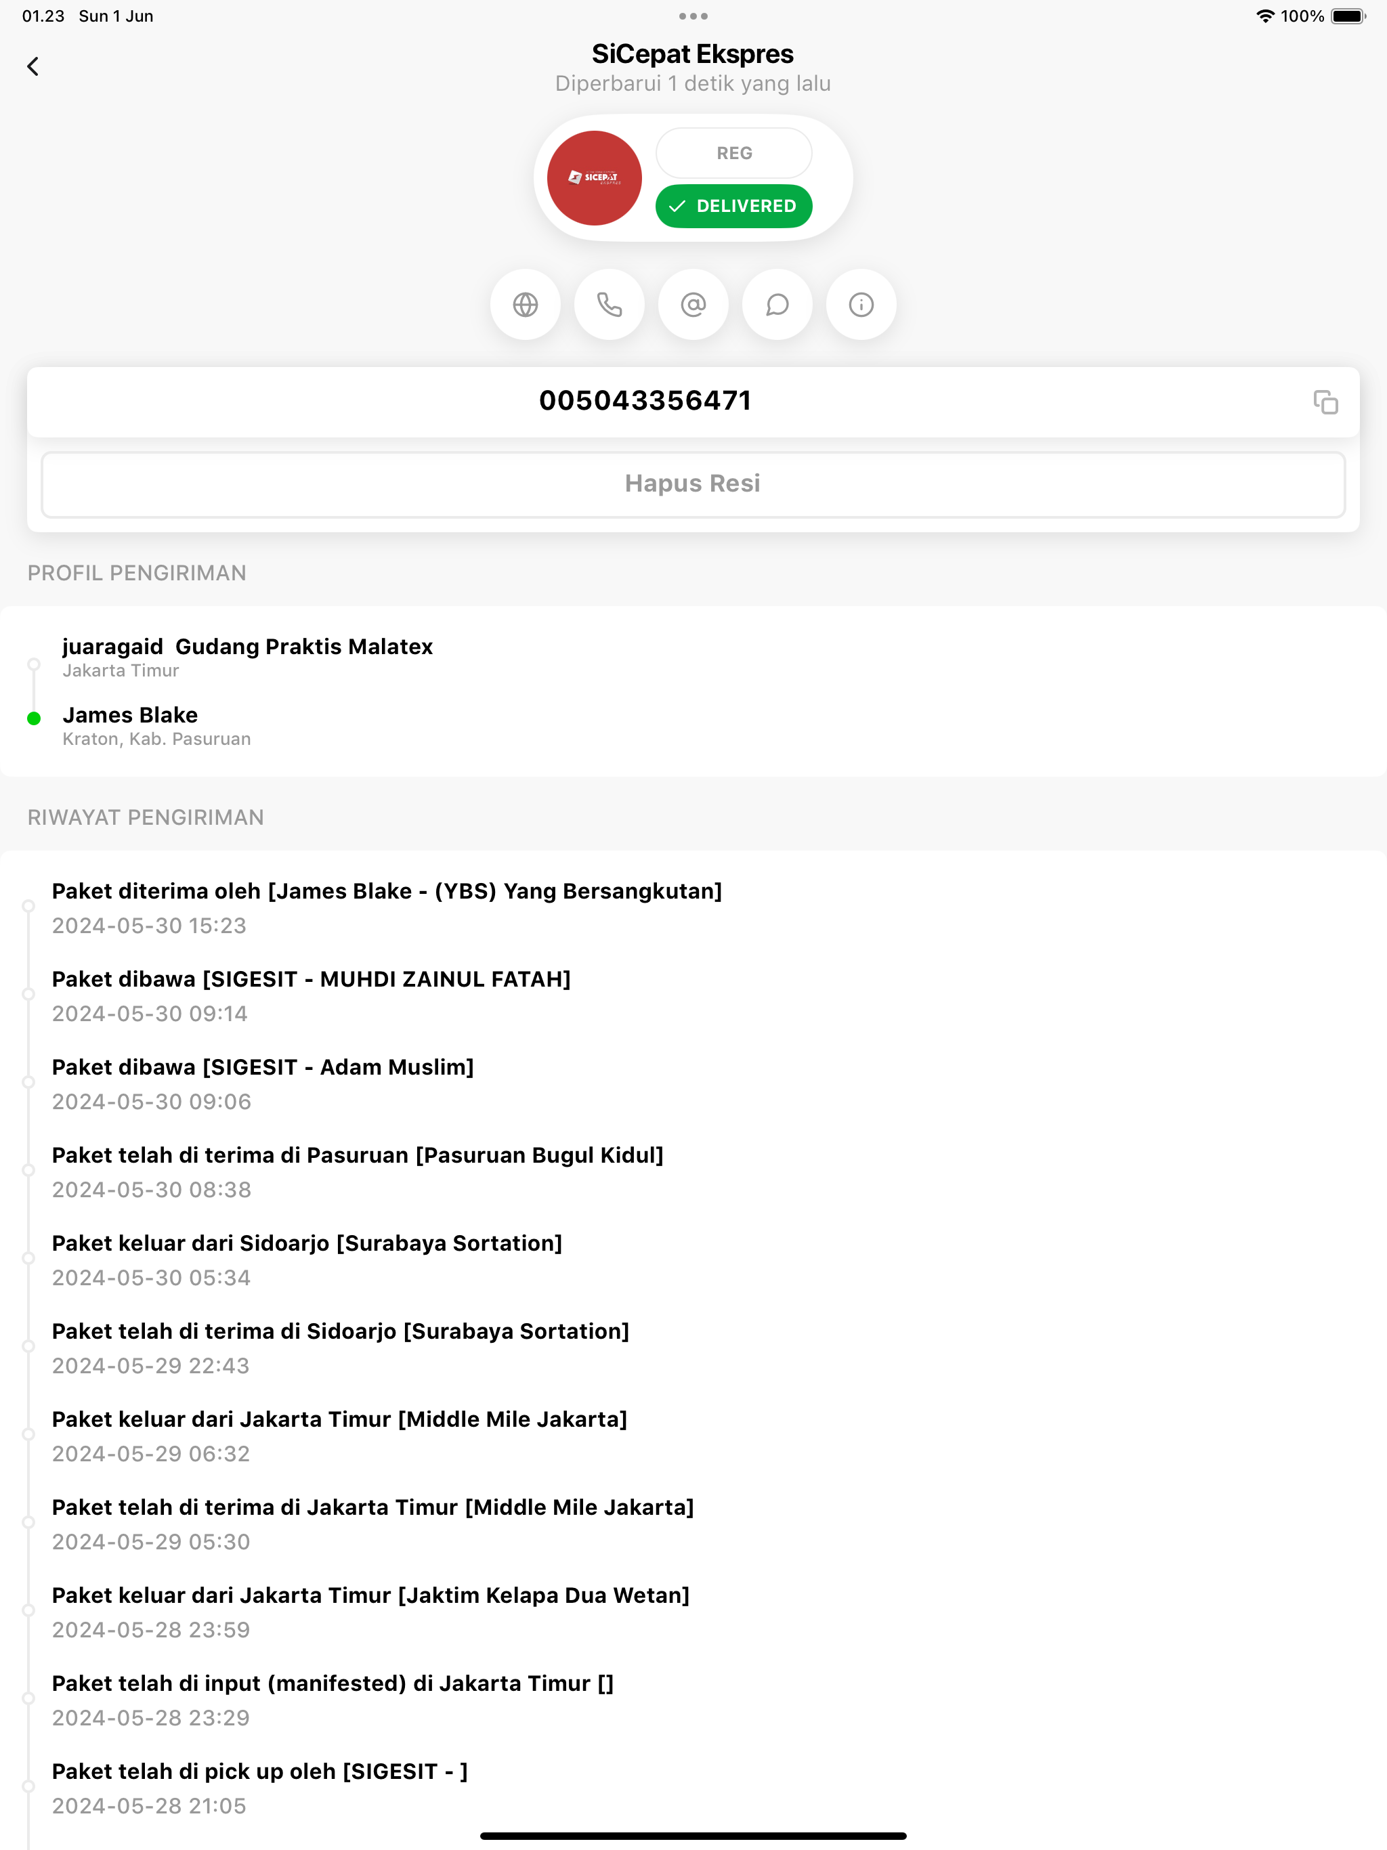The image size is (1387, 1850).
Task: Click the Hapus Resi button
Action: pyautogui.click(x=693, y=484)
